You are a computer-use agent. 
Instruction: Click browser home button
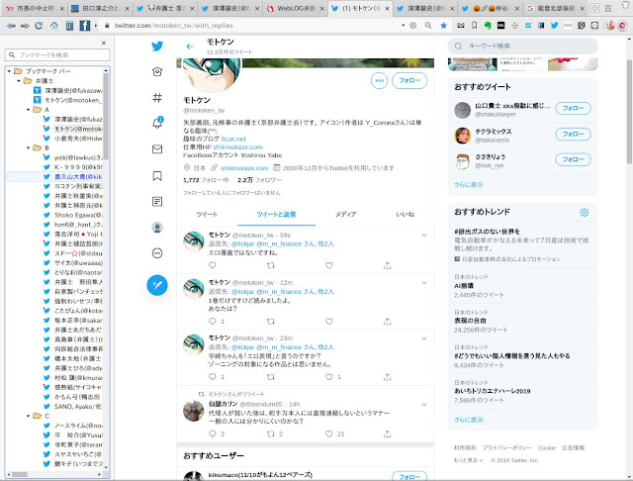53,26
